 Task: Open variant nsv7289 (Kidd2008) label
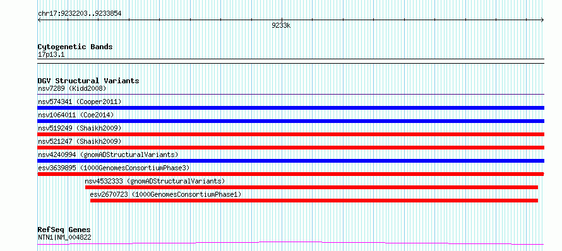[x=72, y=88]
